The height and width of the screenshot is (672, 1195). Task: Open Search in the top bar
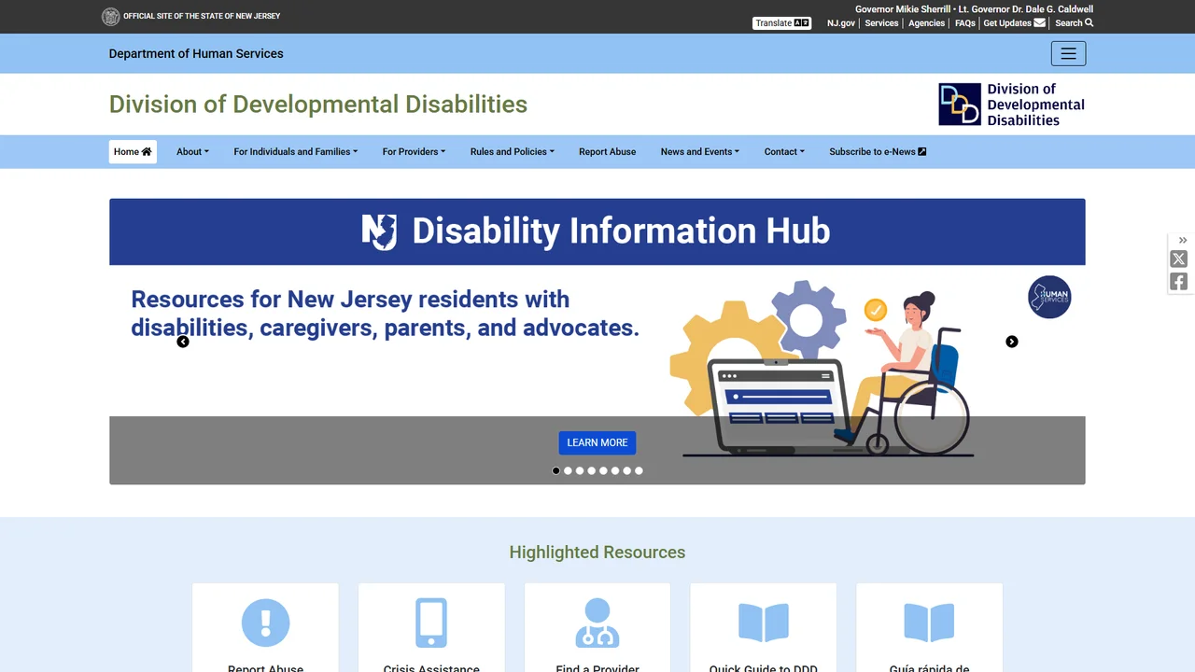1074,23
